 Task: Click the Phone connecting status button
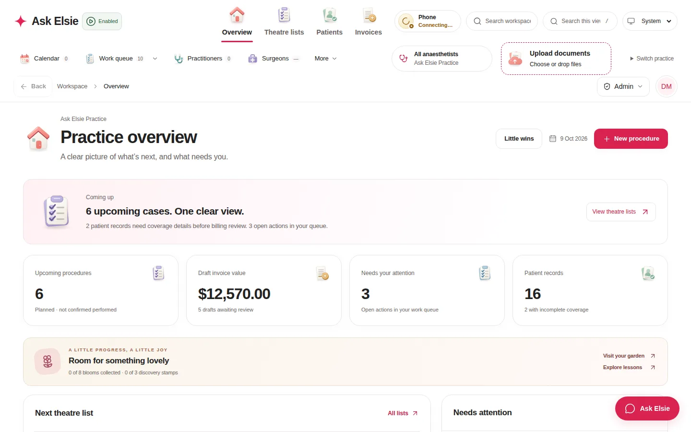click(428, 21)
